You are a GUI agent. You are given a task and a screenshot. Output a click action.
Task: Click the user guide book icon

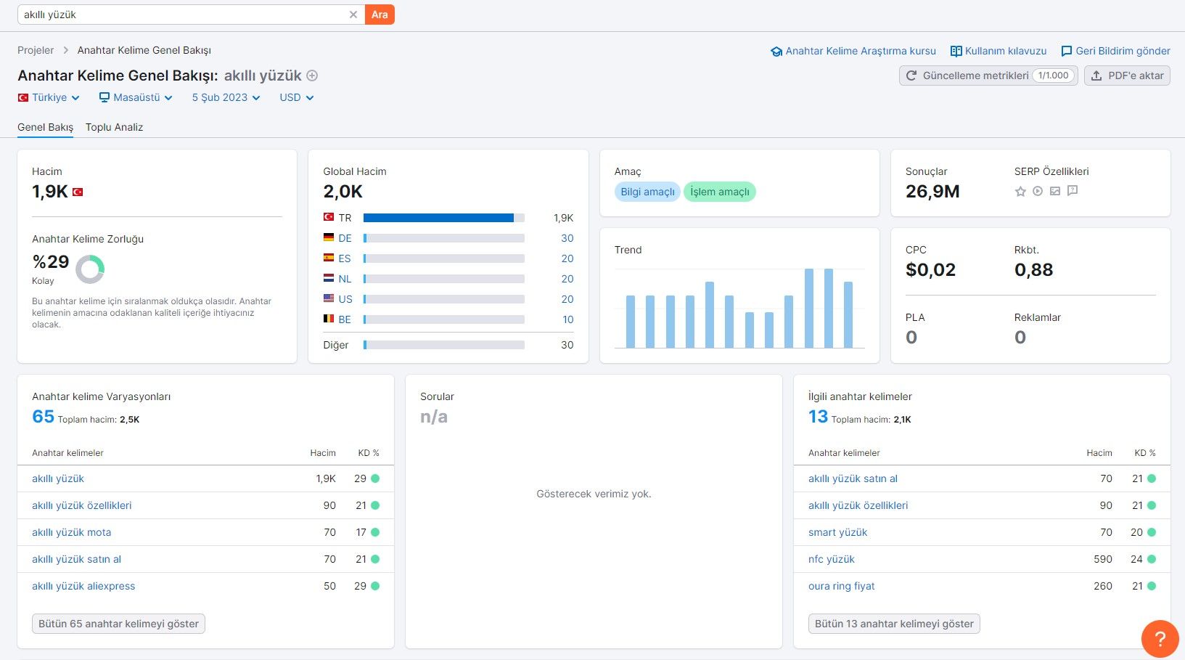pyautogui.click(x=956, y=52)
